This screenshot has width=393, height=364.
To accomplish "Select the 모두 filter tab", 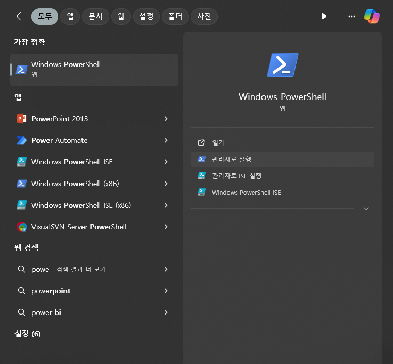I will coord(45,16).
